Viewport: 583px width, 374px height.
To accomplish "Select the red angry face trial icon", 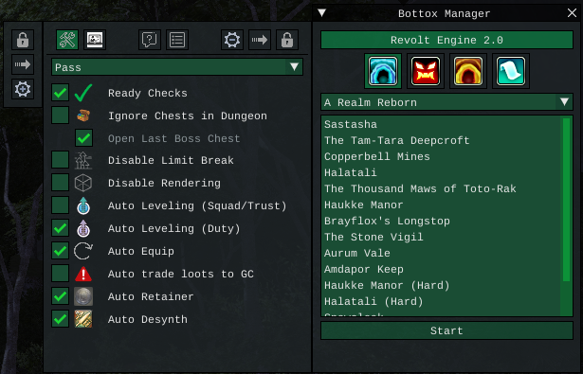I will pos(426,71).
